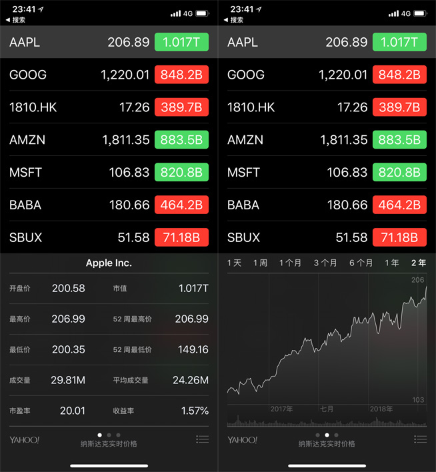Toggle AAPL's 1.017T badge in left list
Screen dimensions: 436x472
click(181, 42)
